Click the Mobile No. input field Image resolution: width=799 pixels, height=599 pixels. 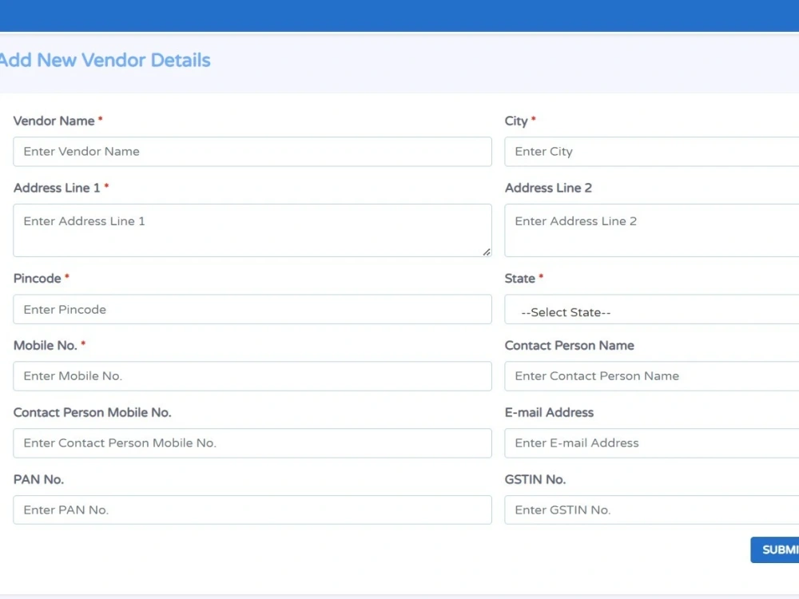click(x=252, y=376)
